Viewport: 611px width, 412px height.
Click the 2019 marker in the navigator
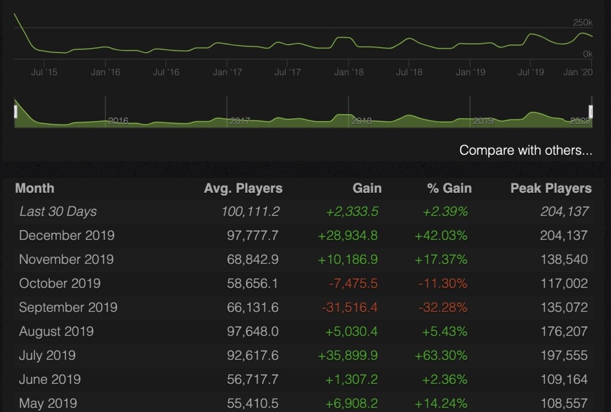[483, 121]
